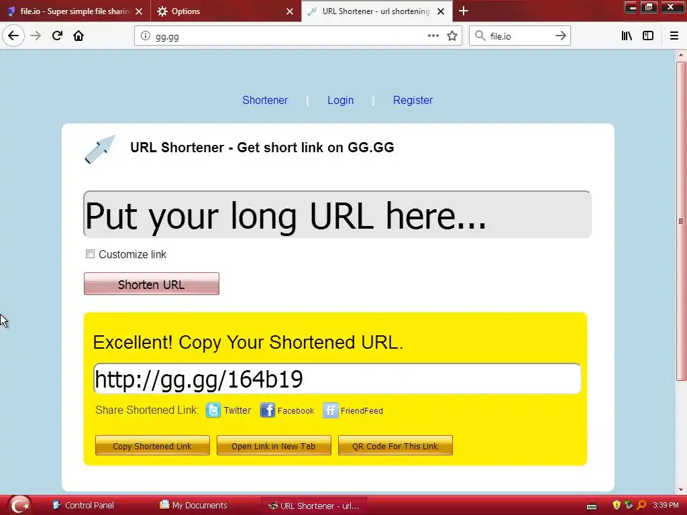687x515 pixels.
Task: Open the Register link
Action: (413, 101)
